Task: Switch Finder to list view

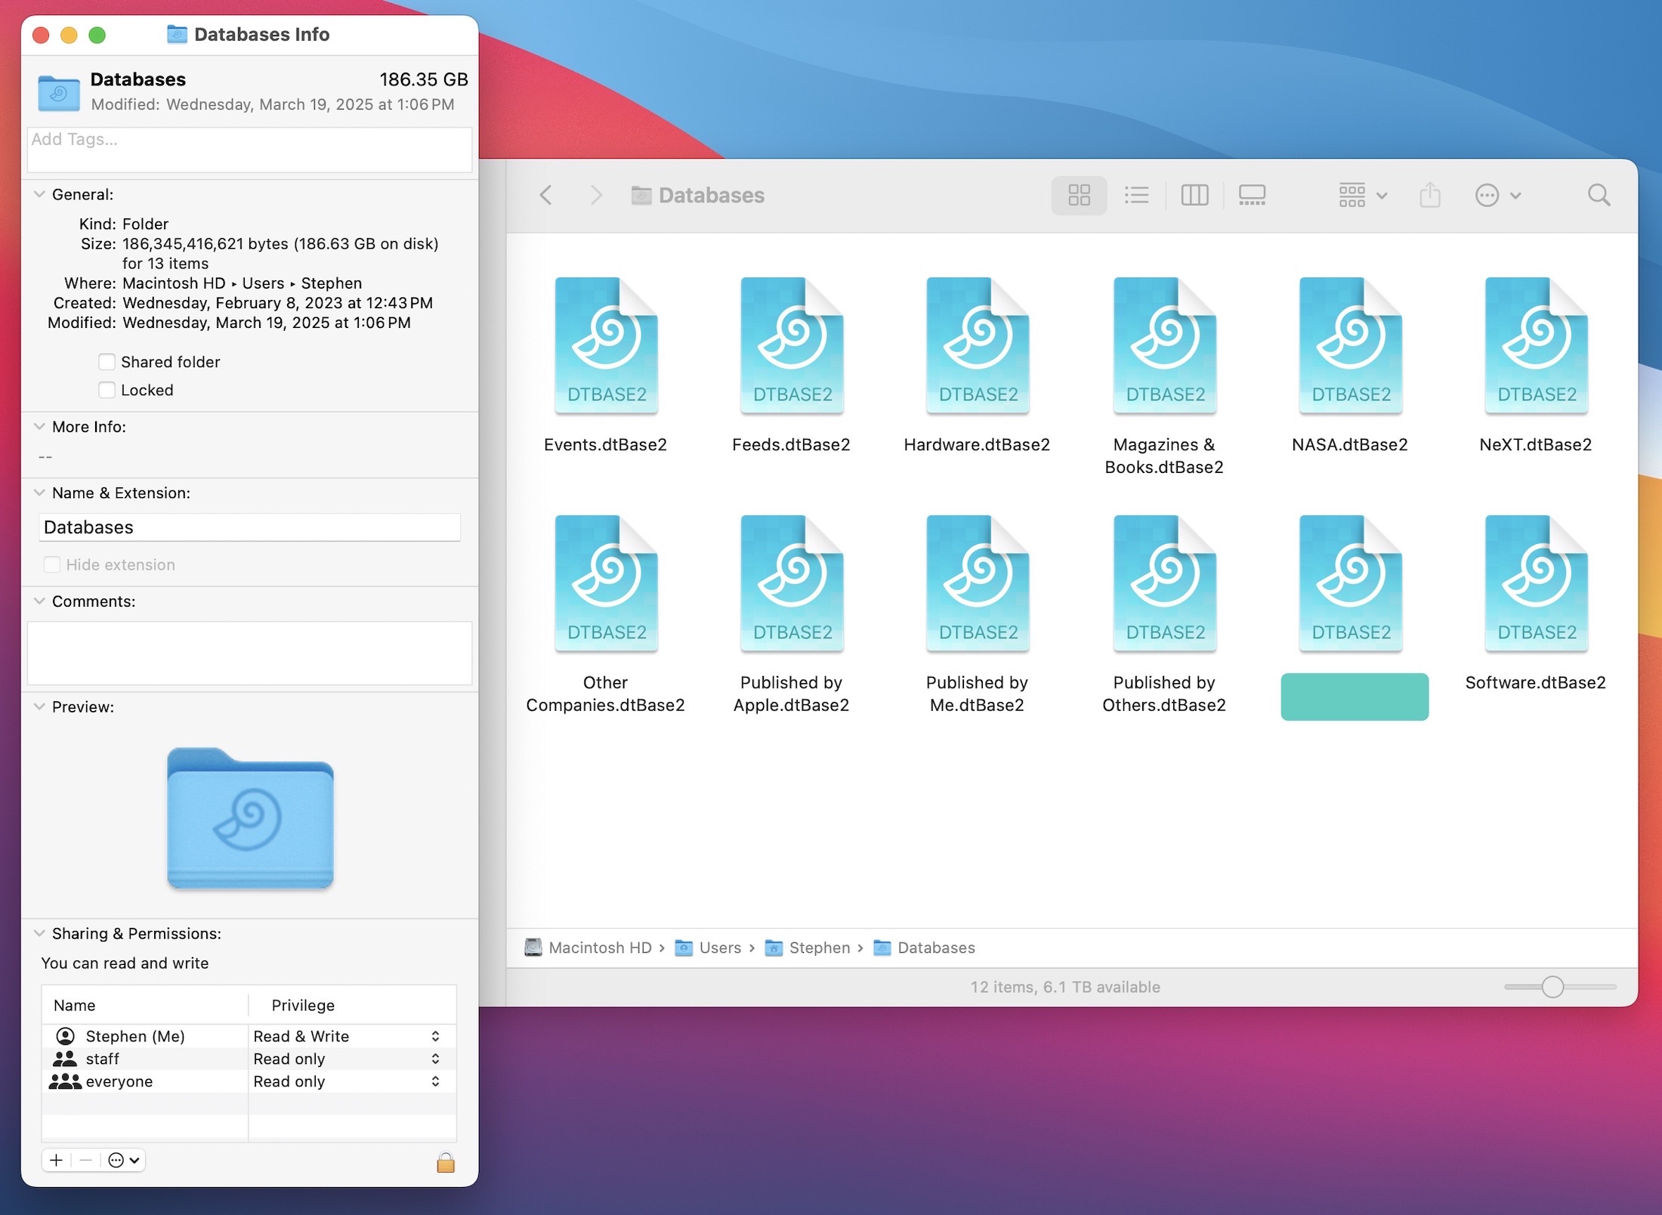Action: pos(1136,195)
